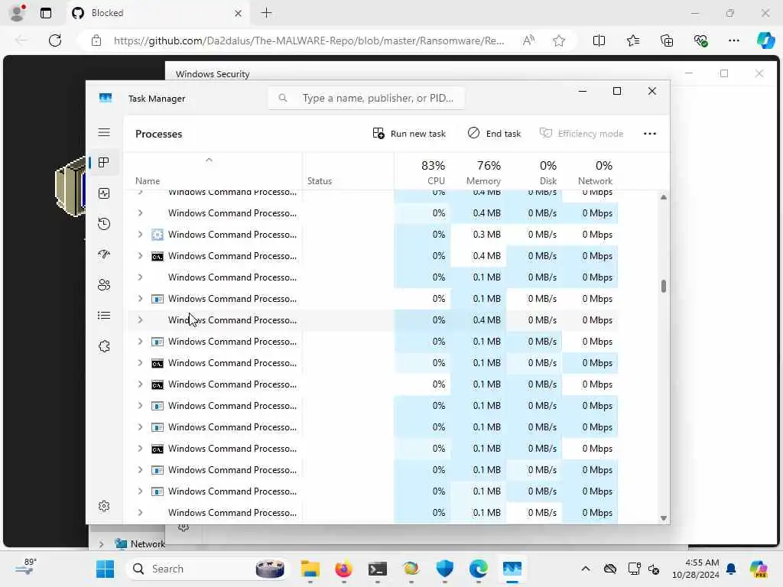Open weather widget showing 89°
Image resolution: width=783 pixels, height=587 pixels.
24,567
